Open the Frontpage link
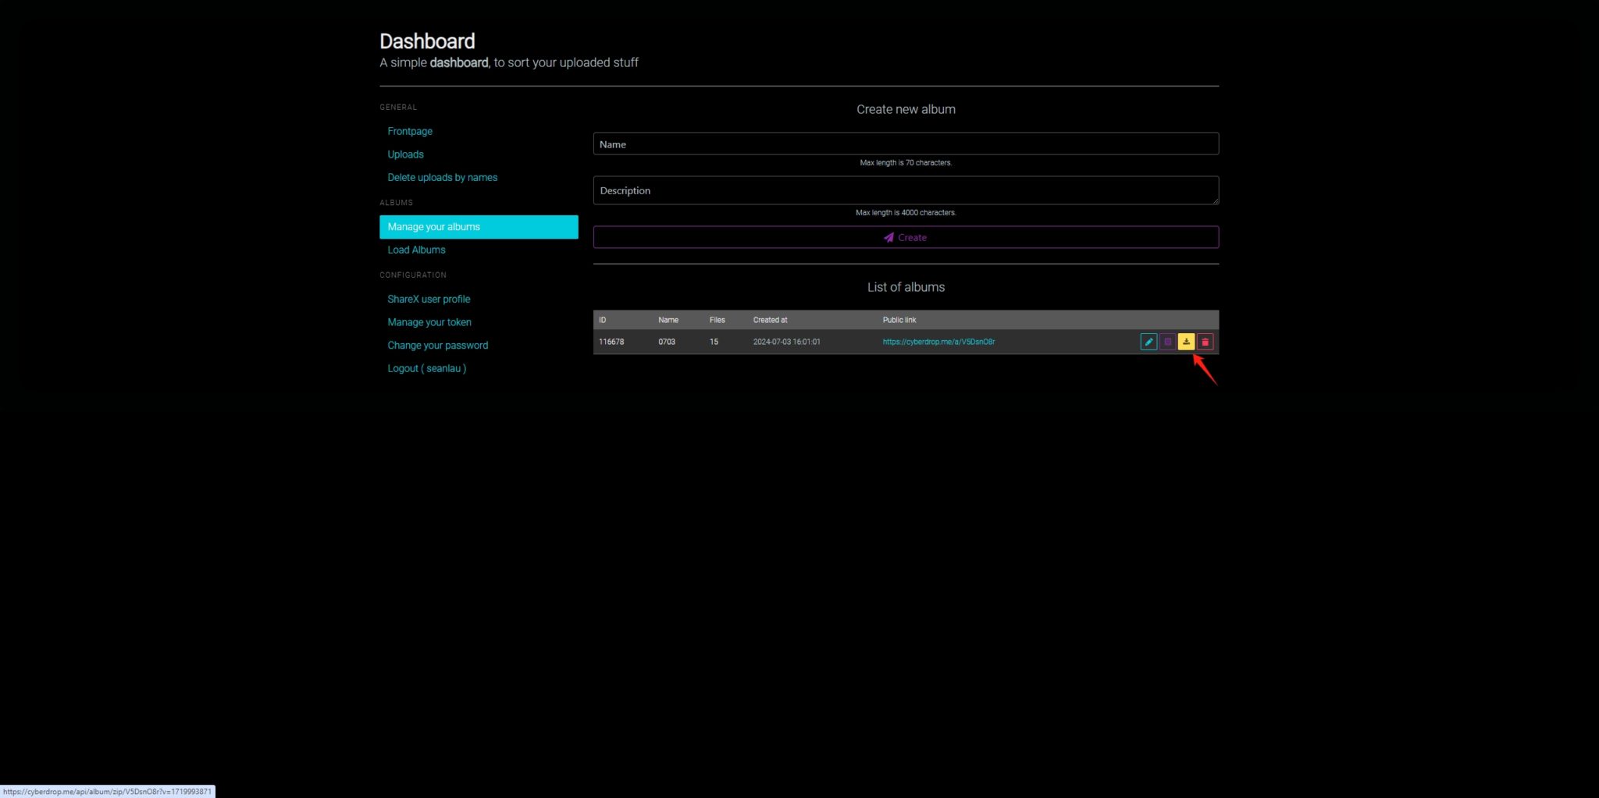This screenshot has width=1599, height=798. tap(409, 131)
